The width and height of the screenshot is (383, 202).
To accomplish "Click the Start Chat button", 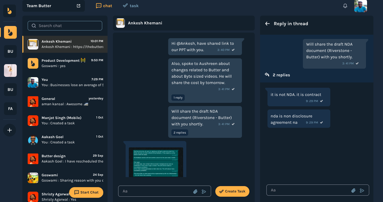I will point(86,192).
